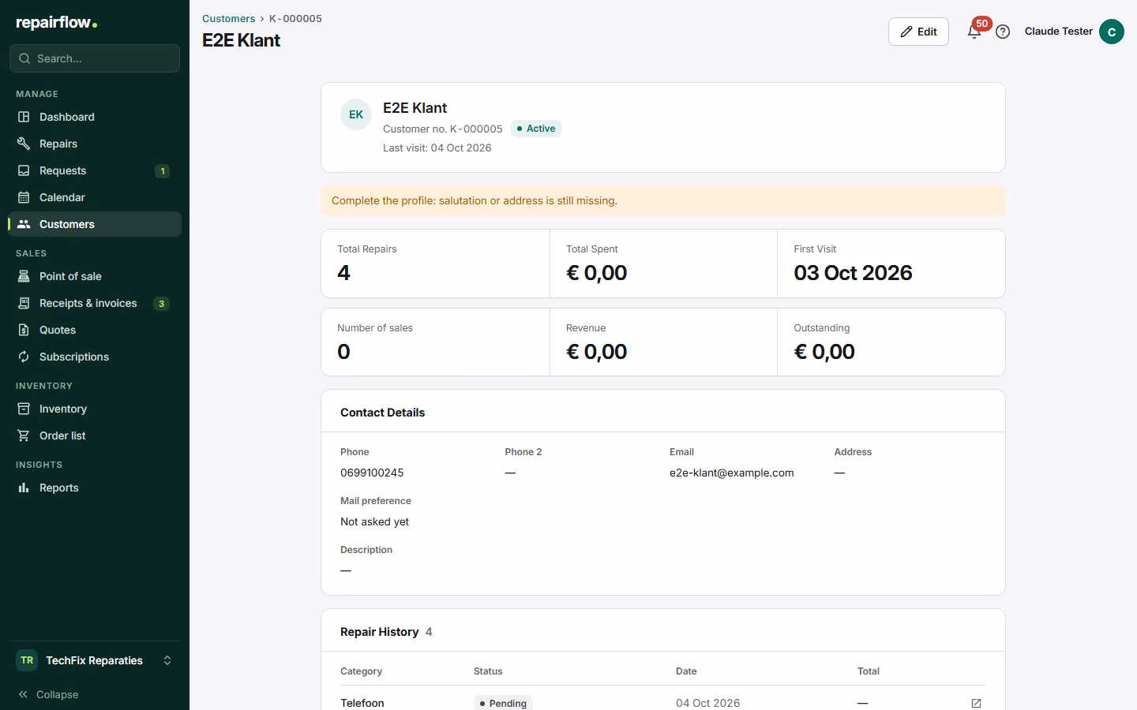The height and width of the screenshot is (710, 1137).
Task: Click the Requests inbox icon
Action: tap(24, 170)
